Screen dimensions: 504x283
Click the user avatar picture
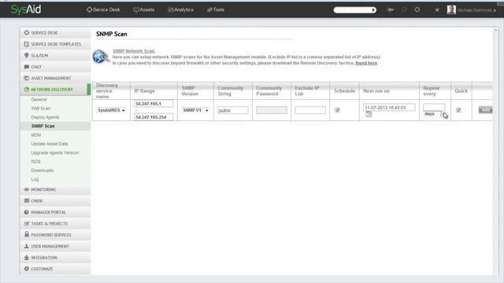pos(451,9)
